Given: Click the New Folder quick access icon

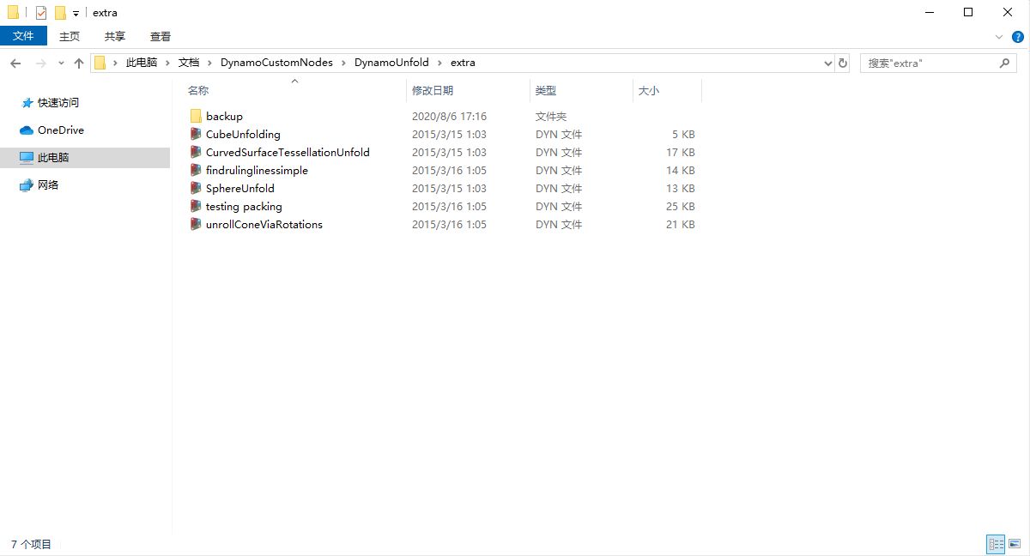Looking at the screenshot, I should (x=60, y=13).
